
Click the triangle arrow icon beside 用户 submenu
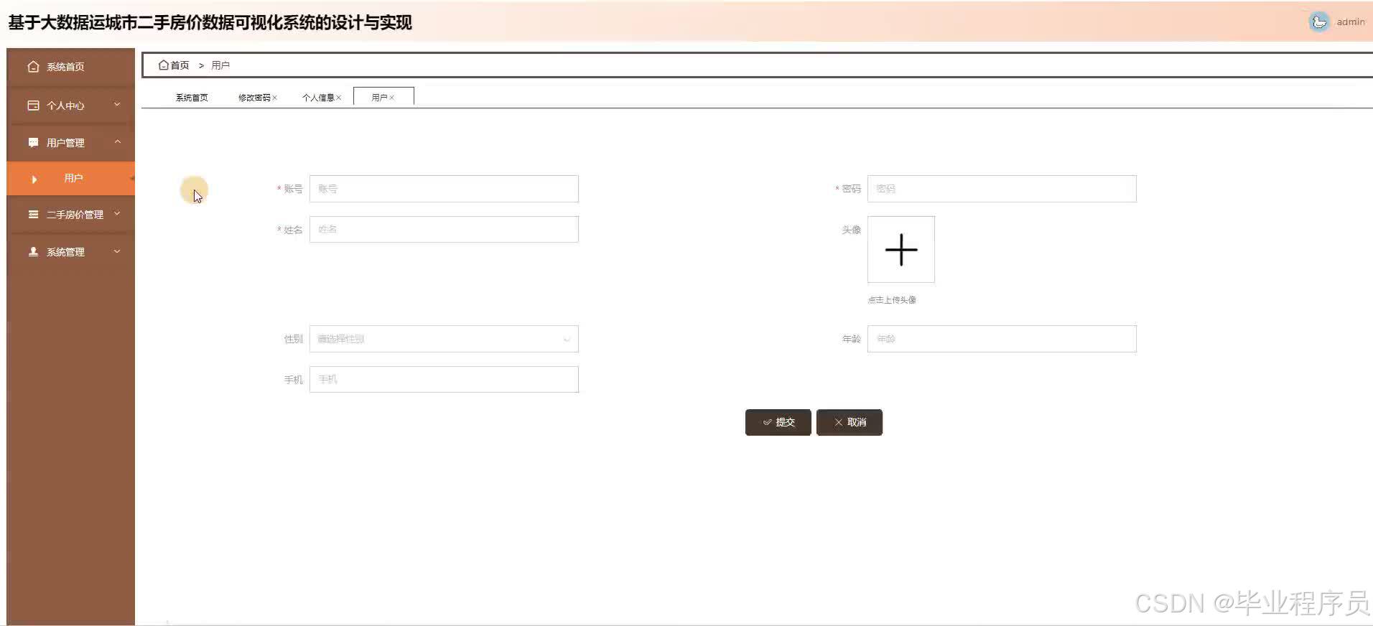pos(34,179)
